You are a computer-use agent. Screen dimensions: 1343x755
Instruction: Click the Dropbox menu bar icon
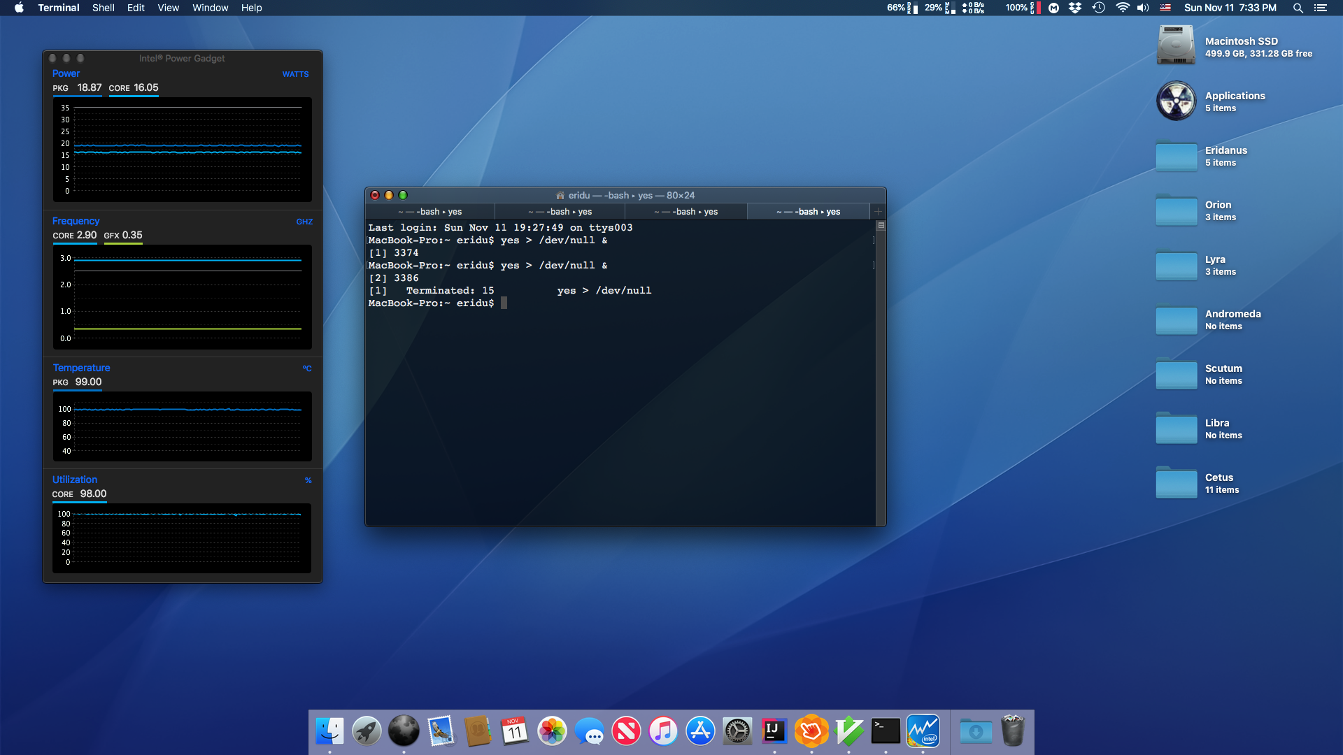click(x=1075, y=8)
